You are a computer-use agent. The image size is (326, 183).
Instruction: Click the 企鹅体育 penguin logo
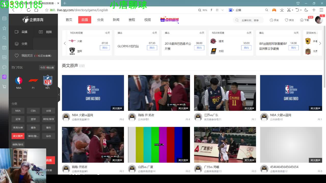click(x=33, y=20)
